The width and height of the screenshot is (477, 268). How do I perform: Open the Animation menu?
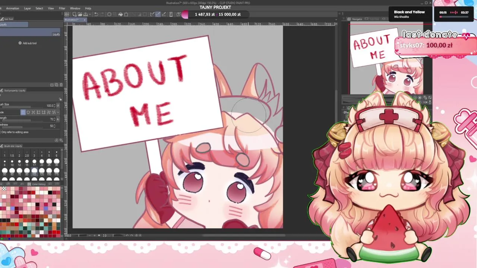pos(13,8)
